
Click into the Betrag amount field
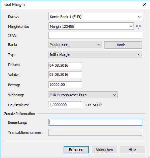(x=65, y=85)
